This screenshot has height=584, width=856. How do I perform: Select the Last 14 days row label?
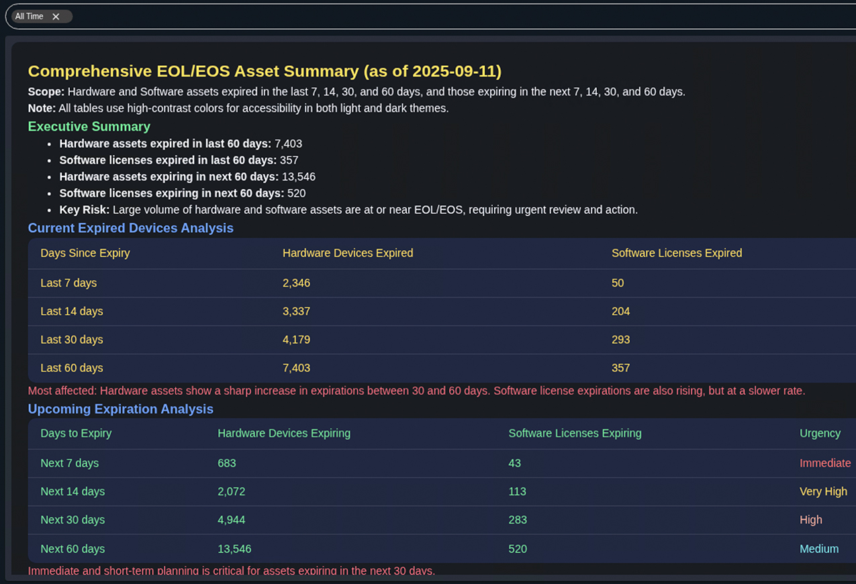pyautogui.click(x=72, y=311)
